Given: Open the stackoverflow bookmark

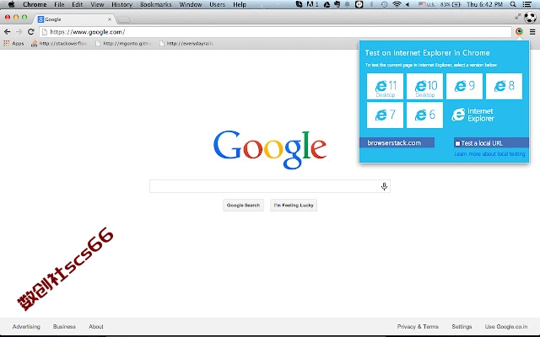Looking at the screenshot, I should pos(59,43).
